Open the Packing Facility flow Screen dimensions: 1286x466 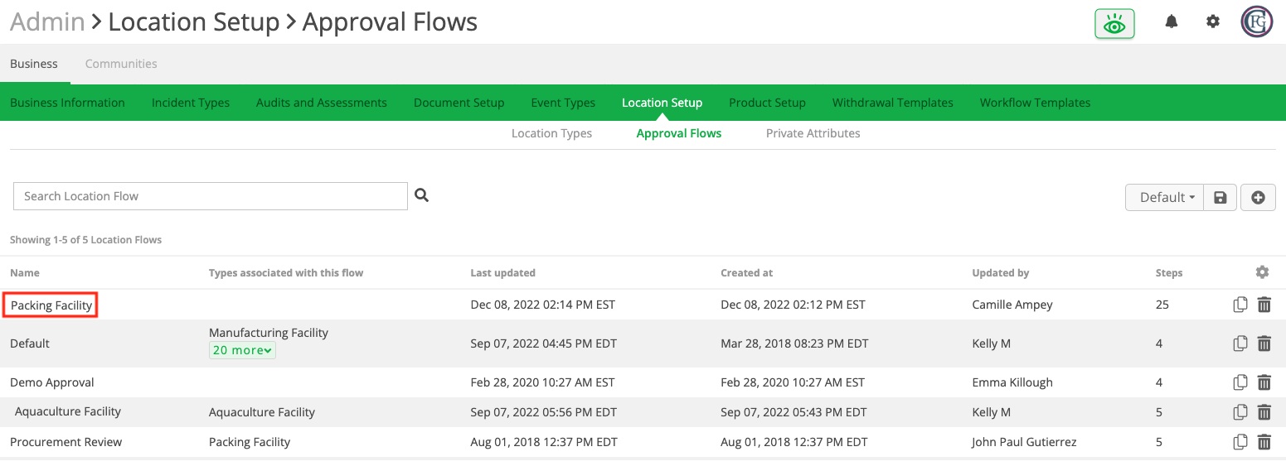(x=51, y=305)
